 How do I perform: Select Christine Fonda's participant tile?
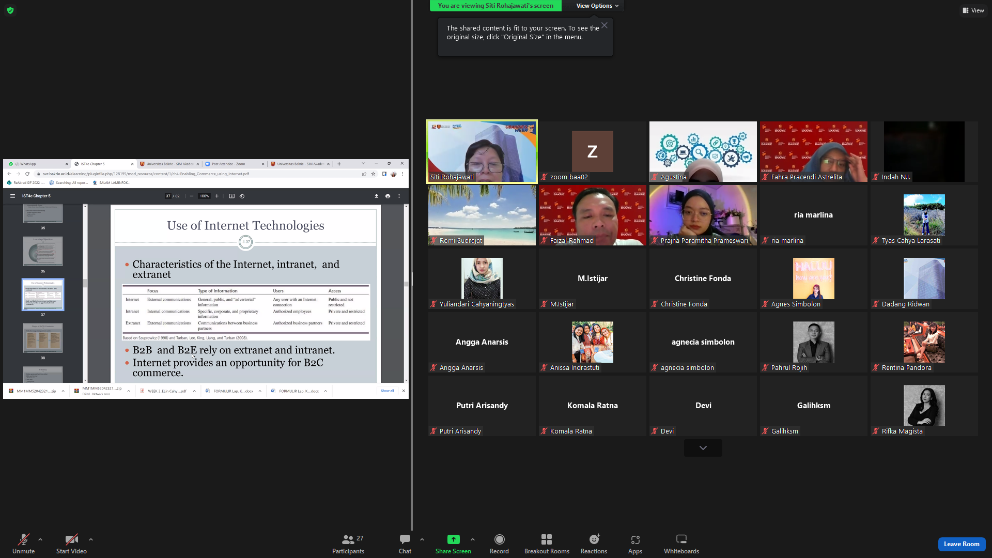703,278
